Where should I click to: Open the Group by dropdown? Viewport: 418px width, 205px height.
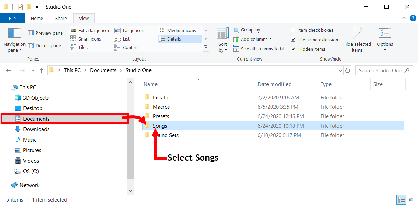249,30
